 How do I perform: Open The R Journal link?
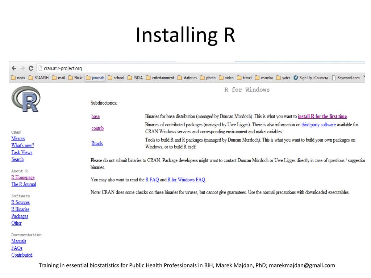click(x=24, y=184)
